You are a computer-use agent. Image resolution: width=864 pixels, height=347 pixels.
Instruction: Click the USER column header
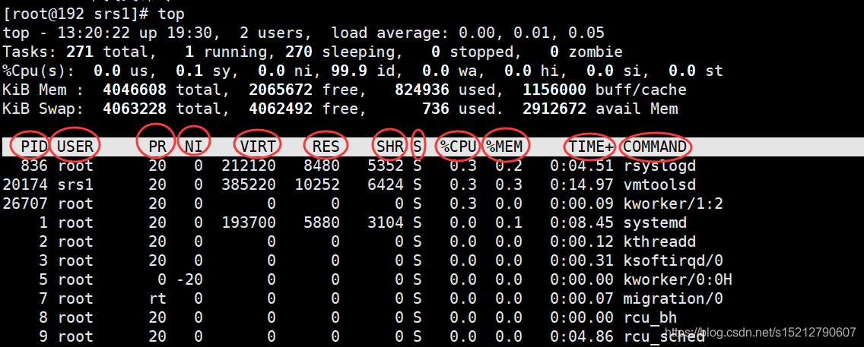tap(75, 147)
